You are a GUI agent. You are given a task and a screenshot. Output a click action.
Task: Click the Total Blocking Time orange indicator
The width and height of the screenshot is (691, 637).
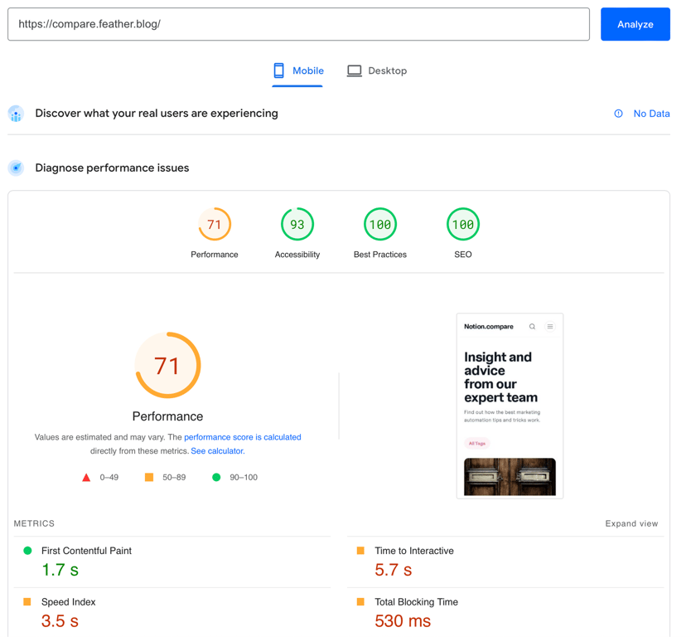pyautogui.click(x=360, y=601)
